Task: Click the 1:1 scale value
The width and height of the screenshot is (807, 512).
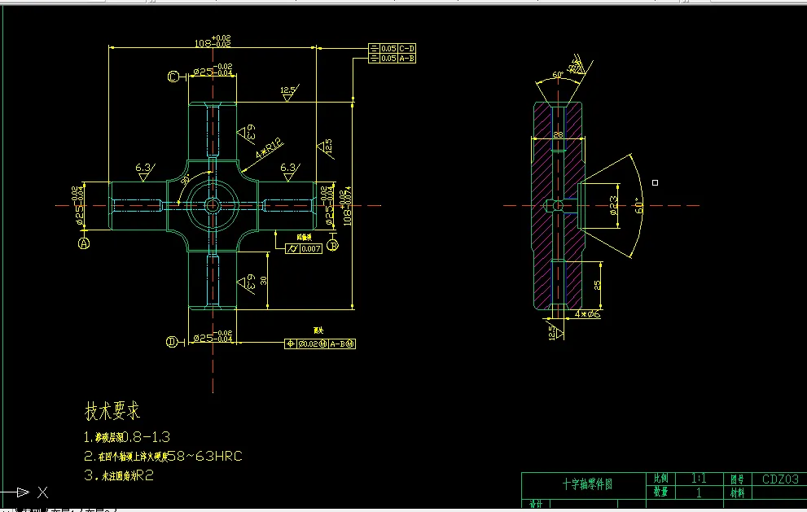Action: (699, 479)
